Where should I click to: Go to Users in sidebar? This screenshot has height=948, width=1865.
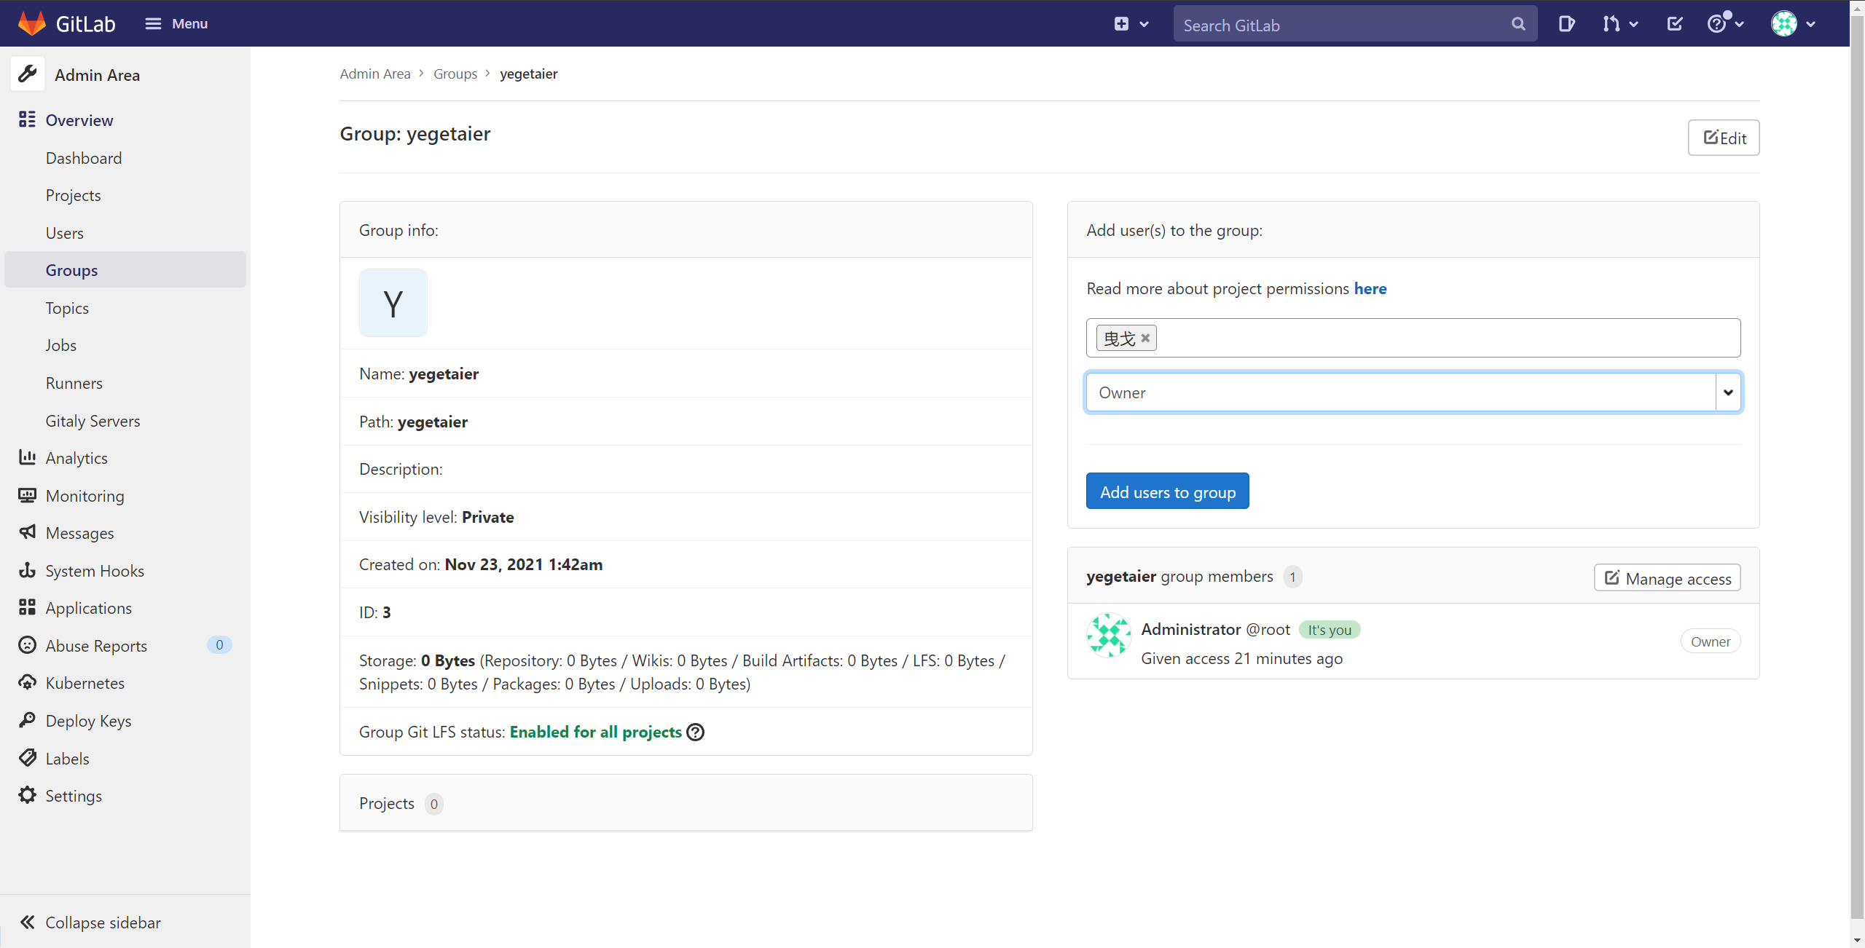(65, 233)
